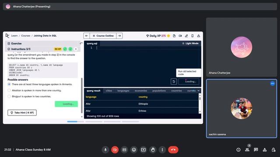280x157 pixels.
Task: Switch to the query.sql tab
Action: 92,44
